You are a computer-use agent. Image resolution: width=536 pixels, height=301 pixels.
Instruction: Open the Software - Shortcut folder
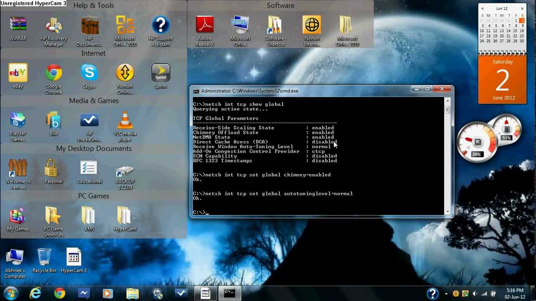point(276,31)
